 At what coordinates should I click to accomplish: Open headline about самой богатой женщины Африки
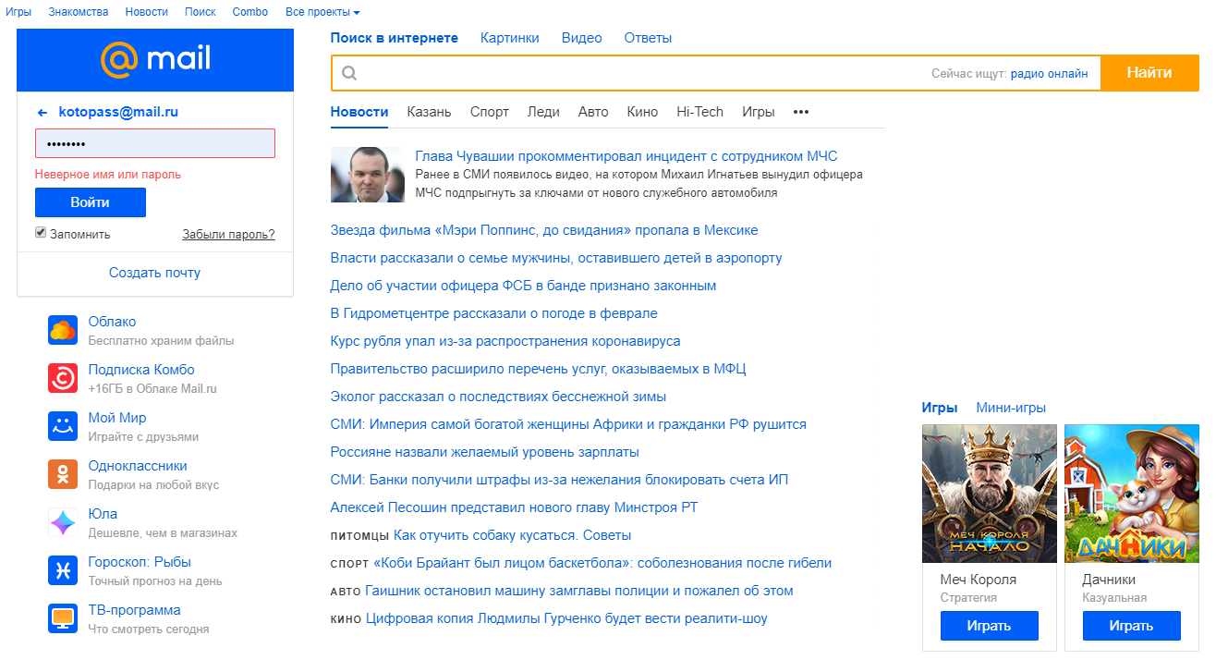[568, 424]
